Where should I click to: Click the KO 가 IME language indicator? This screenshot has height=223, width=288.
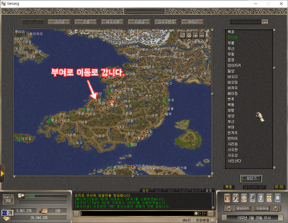click(x=7, y=213)
